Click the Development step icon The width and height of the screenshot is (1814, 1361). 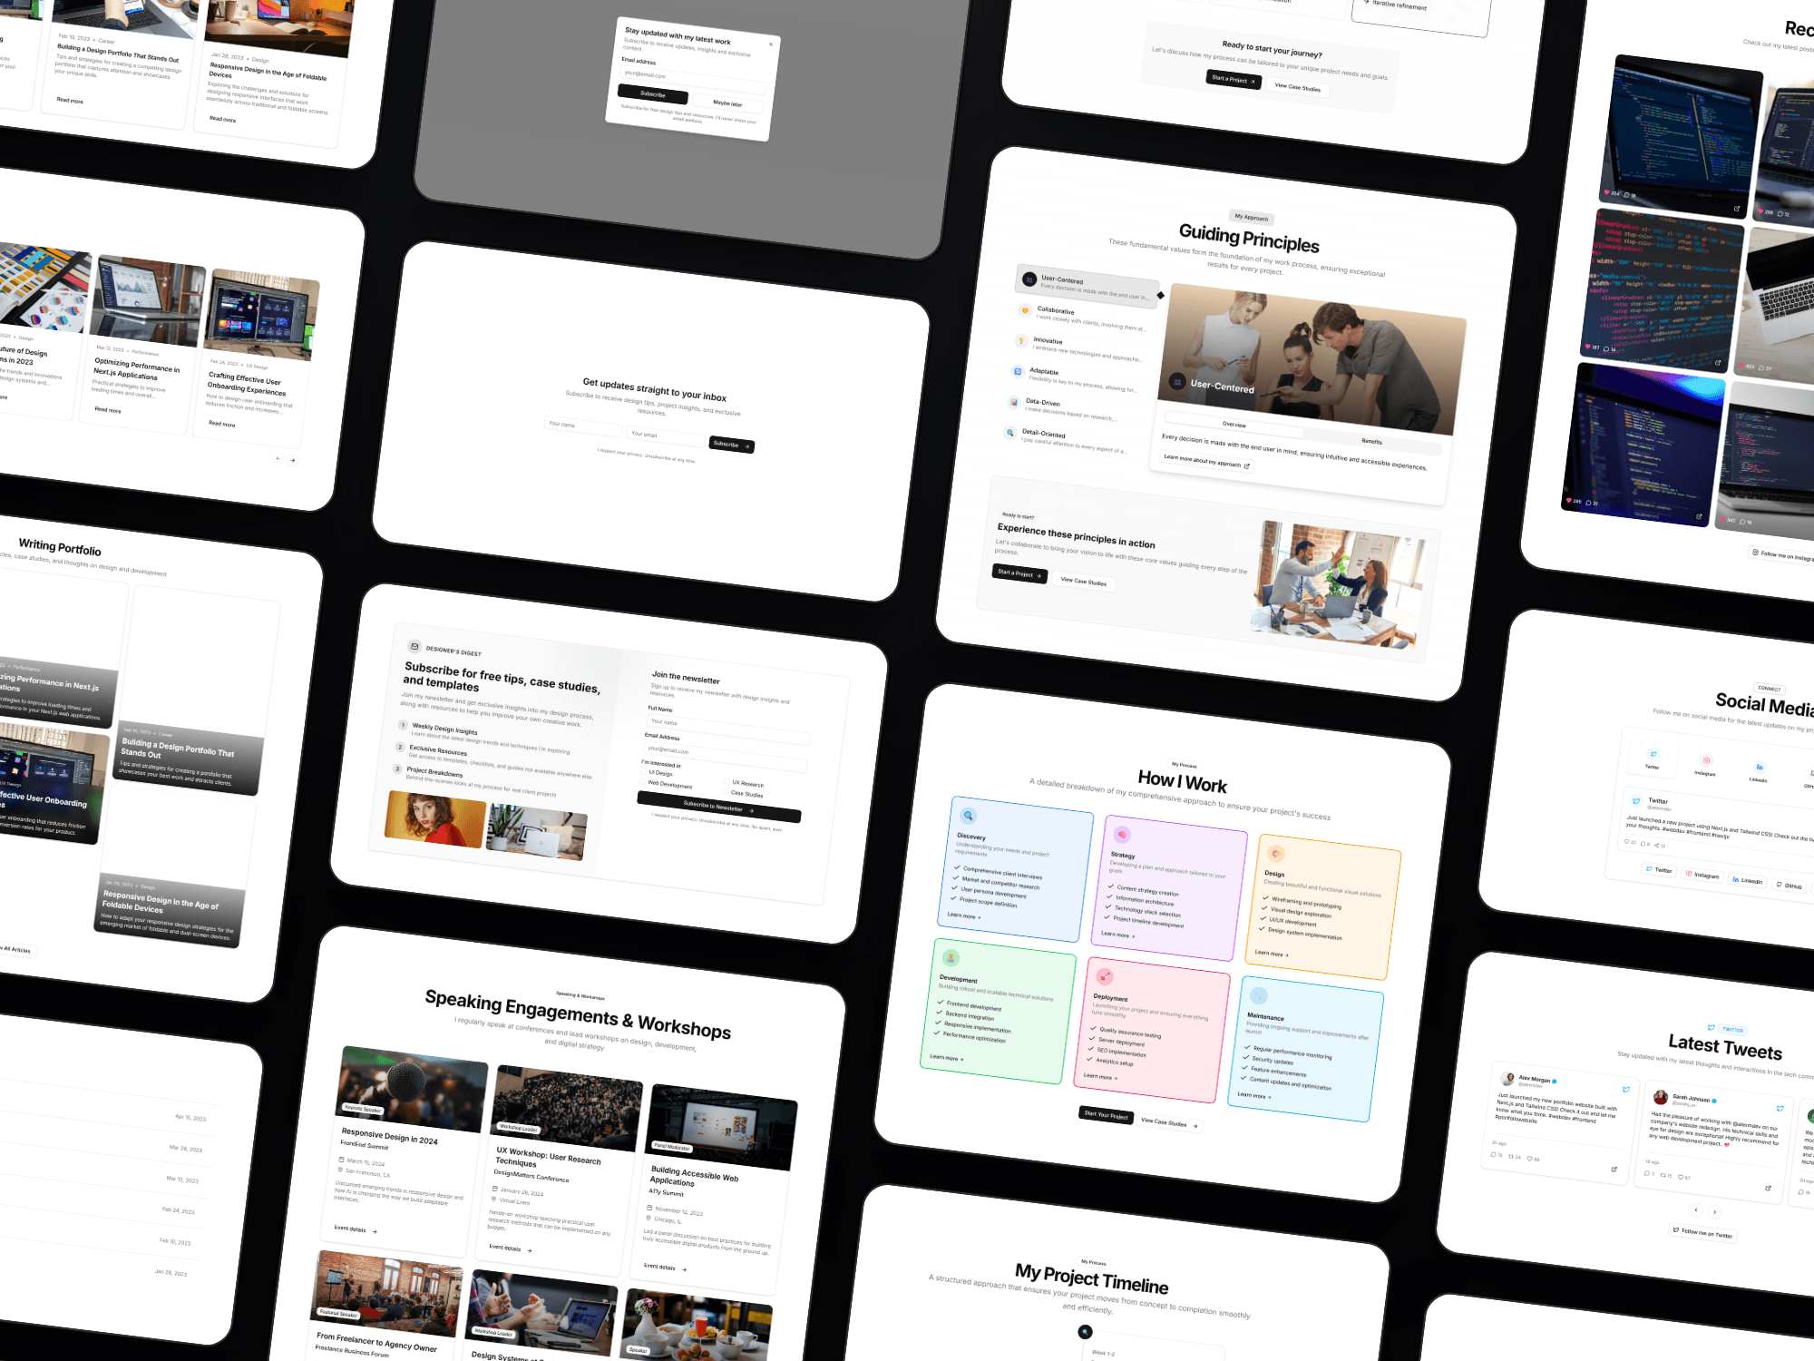[951, 957]
